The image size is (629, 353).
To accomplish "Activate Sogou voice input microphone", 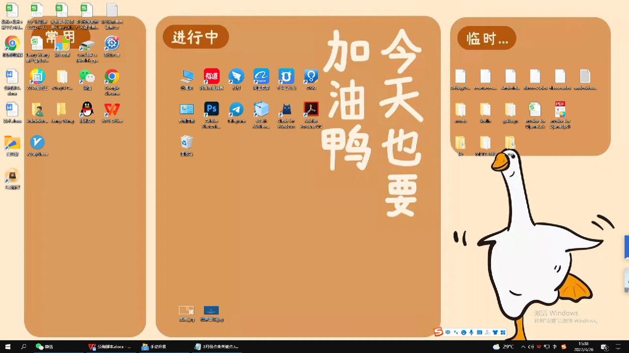I will click(x=472, y=333).
